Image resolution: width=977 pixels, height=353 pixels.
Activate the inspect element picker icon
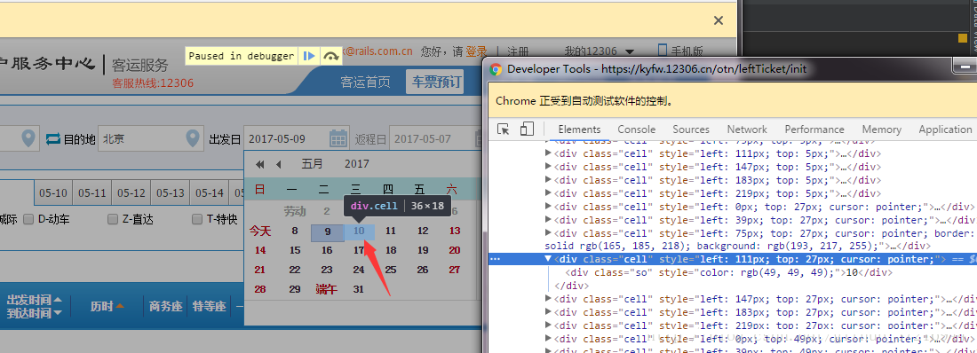tap(504, 129)
